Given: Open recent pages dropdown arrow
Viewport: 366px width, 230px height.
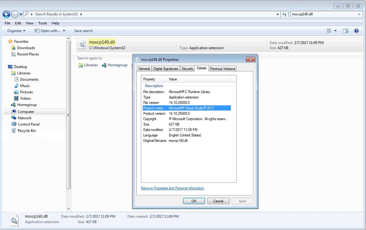Looking at the screenshot, I should click(21, 14).
